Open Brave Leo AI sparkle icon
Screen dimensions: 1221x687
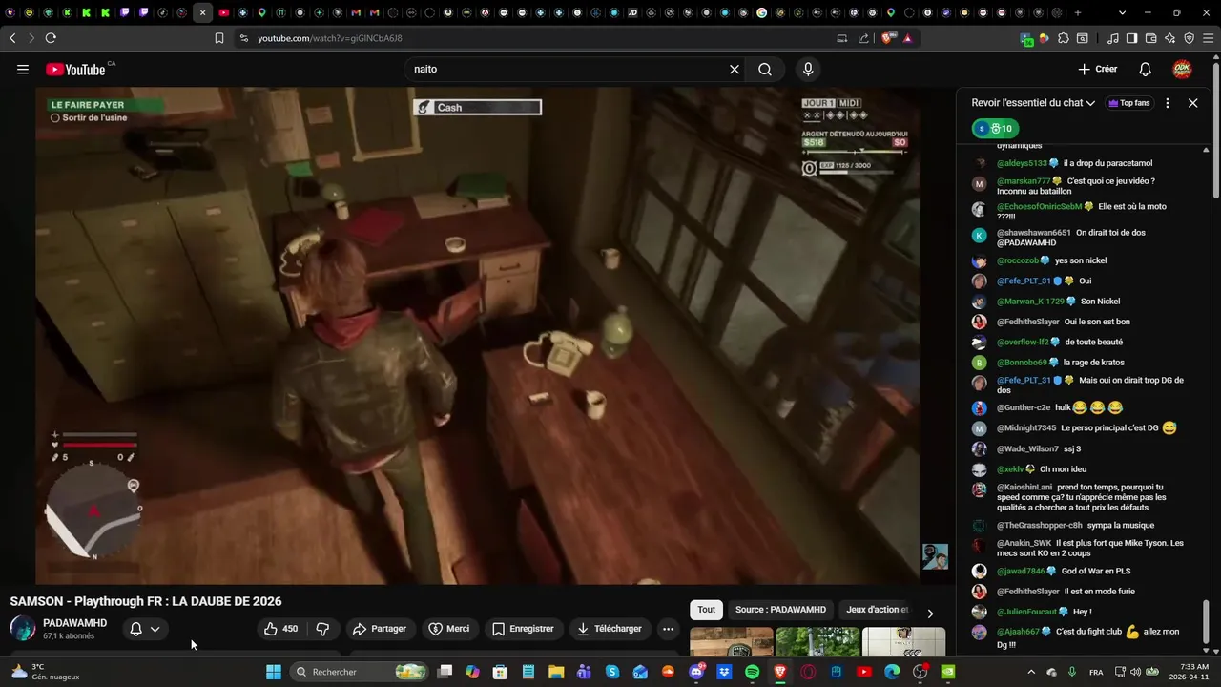(x=1169, y=38)
